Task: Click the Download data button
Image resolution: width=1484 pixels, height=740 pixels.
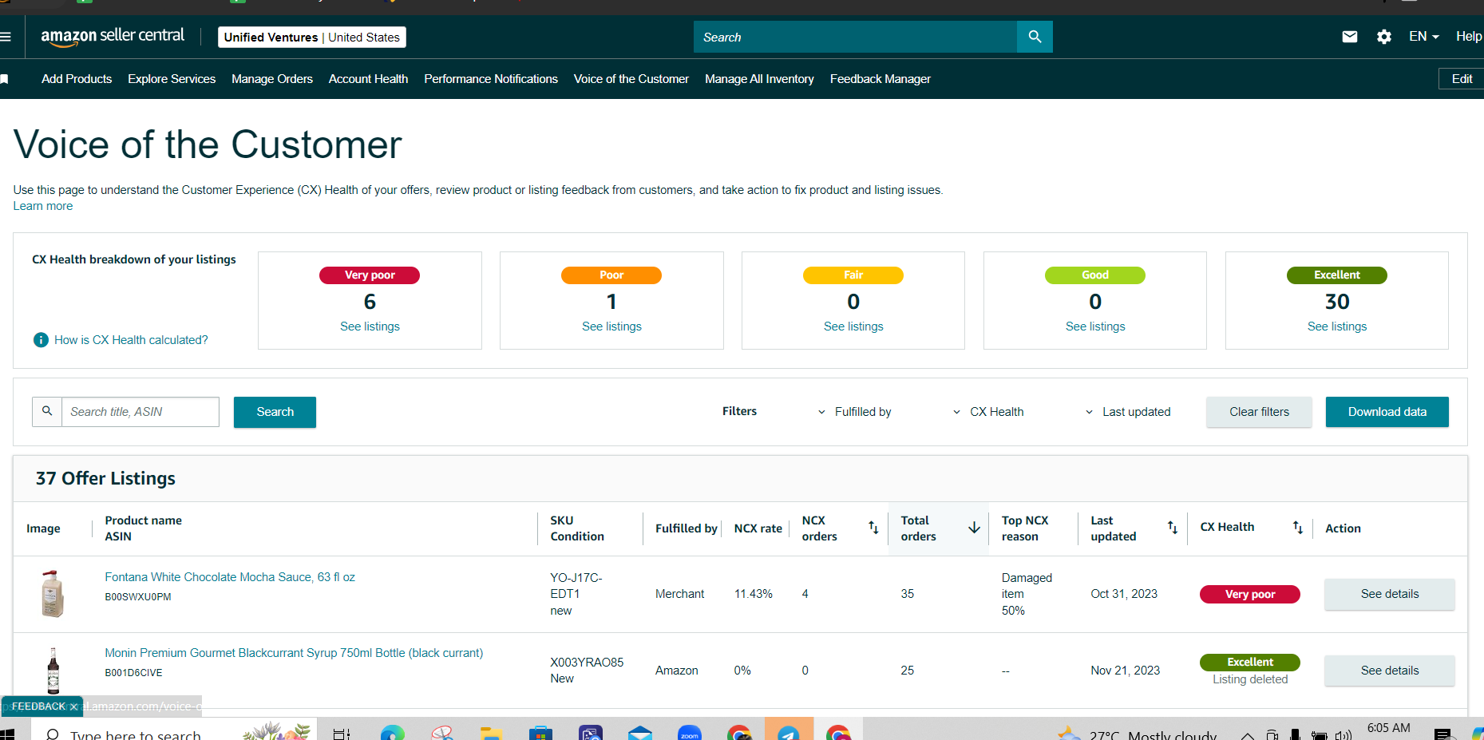Action: [x=1387, y=412]
